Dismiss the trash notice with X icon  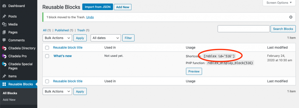click(291, 17)
